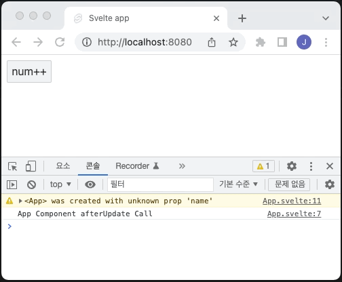Click the share page icon
Screen dimensions: 342x282
click(212, 42)
